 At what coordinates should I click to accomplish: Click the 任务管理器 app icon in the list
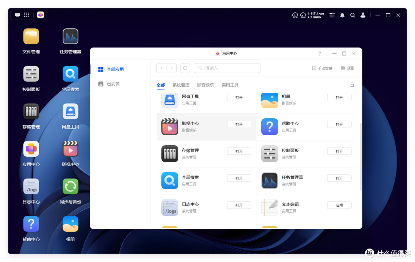click(x=269, y=181)
